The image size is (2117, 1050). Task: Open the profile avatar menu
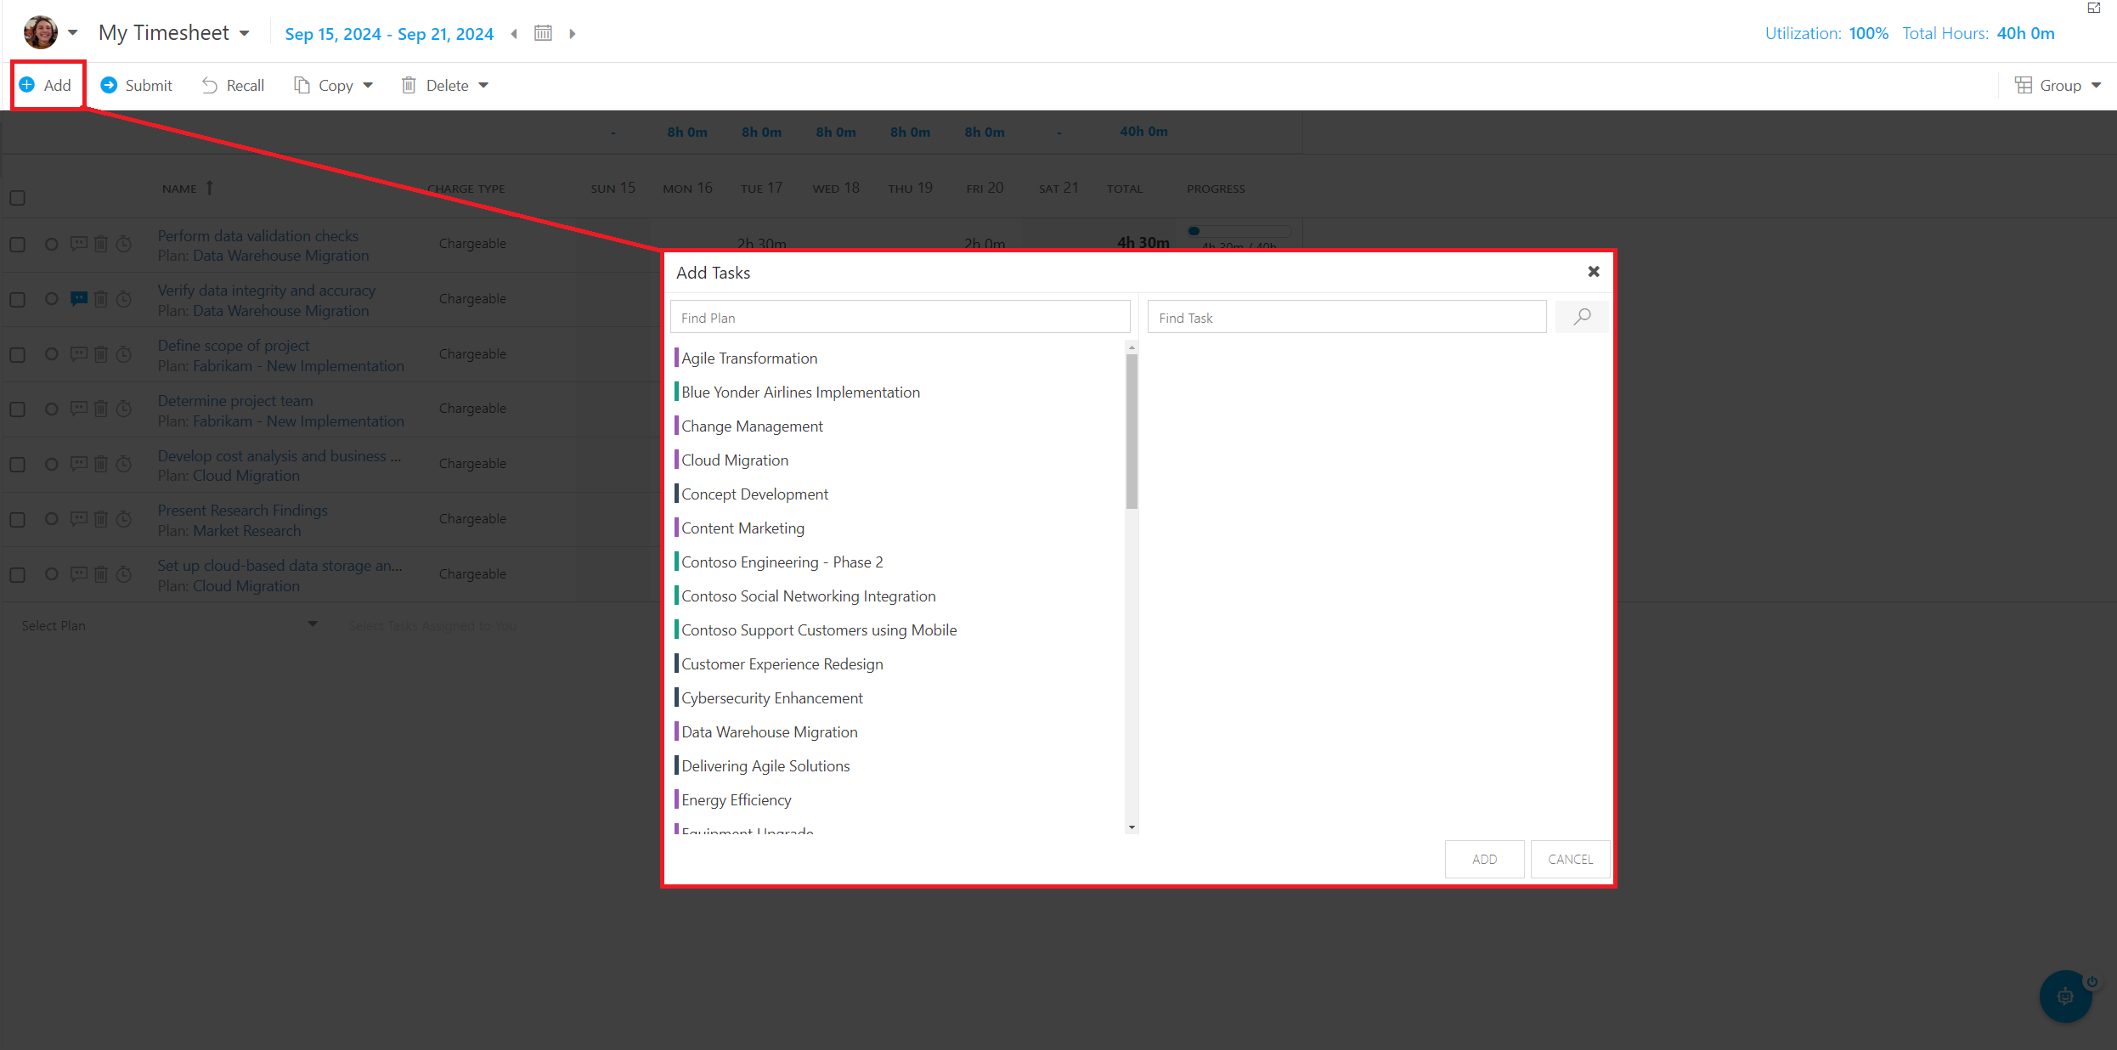click(x=40, y=32)
